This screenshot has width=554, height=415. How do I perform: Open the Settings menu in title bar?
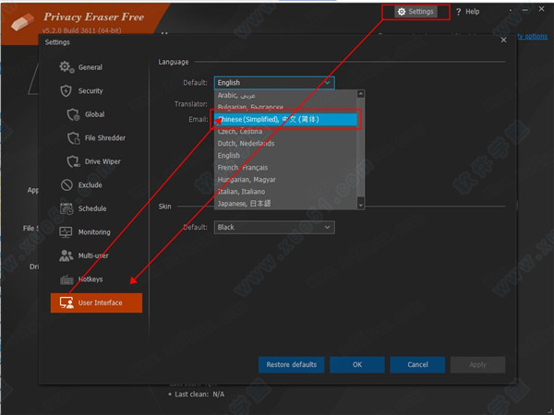[415, 12]
